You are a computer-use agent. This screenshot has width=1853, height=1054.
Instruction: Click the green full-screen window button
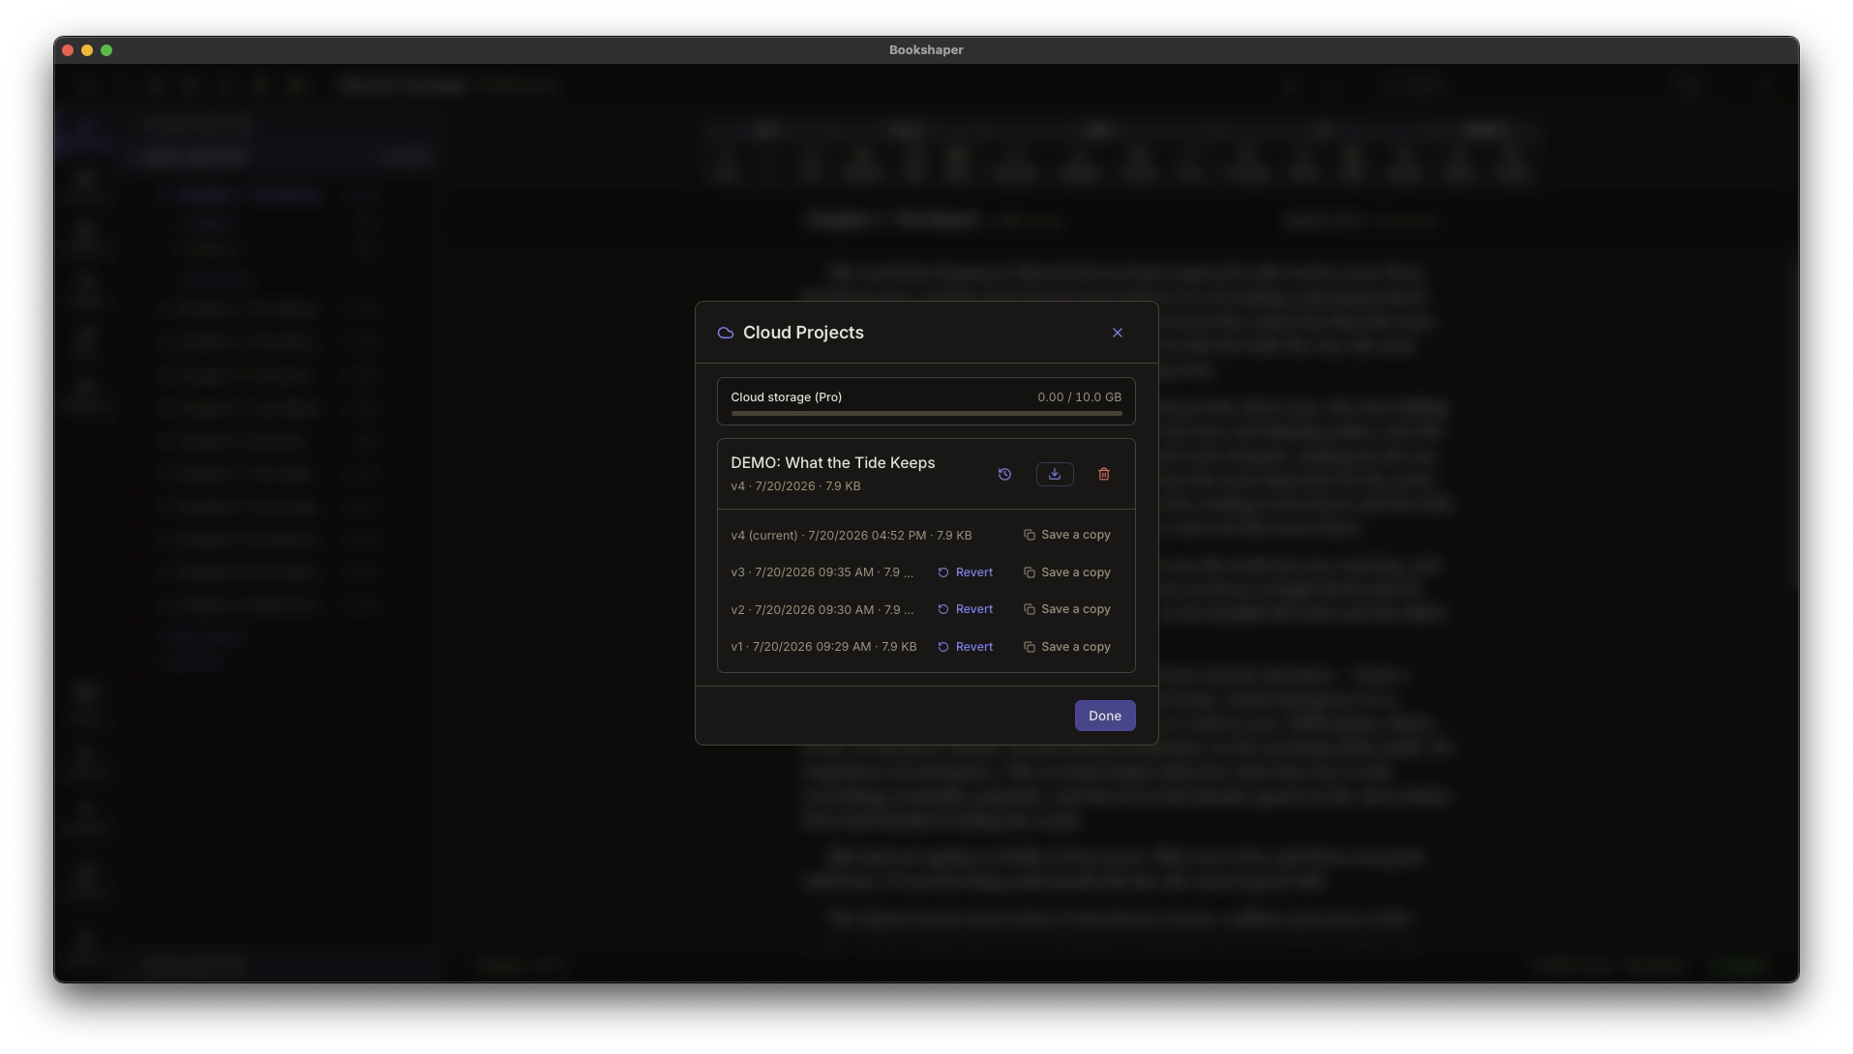pyautogui.click(x=106, y=50)
